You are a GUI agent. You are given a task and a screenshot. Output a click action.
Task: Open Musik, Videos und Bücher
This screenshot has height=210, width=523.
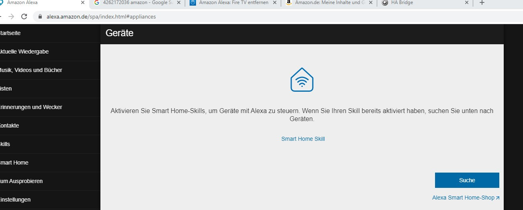pyautogui.click(x=50, y=70)
